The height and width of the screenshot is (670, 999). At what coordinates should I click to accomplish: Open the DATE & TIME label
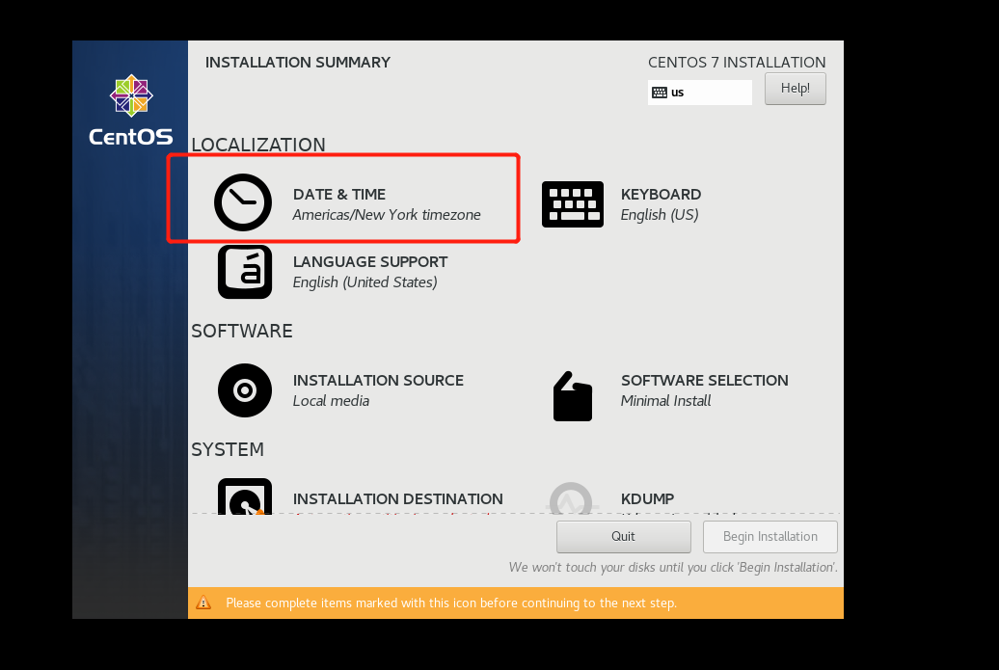[x=339, y=194]
